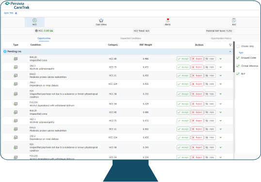
Task: Expand first Unspecified psychosis row chevron
Action: coord(221,94)
